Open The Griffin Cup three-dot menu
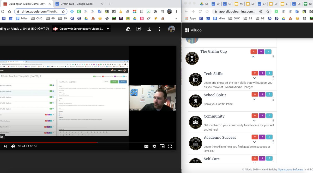Viewport: 313px width, 173px height. [273, 57]
